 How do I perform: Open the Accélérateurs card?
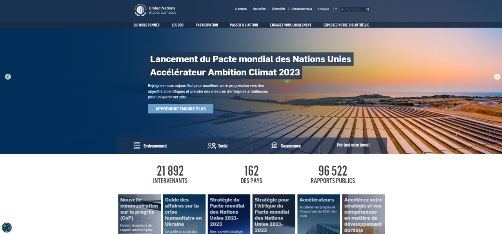point(318,214)
